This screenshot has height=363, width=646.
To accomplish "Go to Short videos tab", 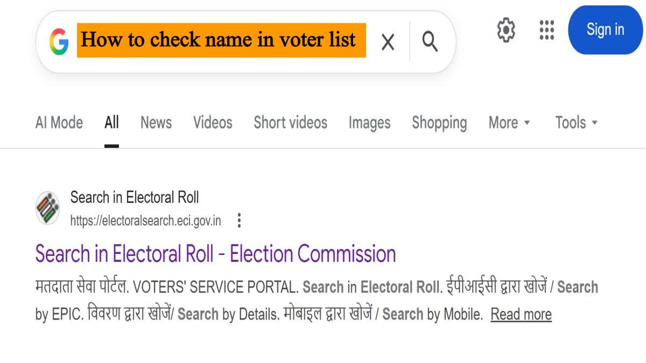I will [x=290, y=123].
